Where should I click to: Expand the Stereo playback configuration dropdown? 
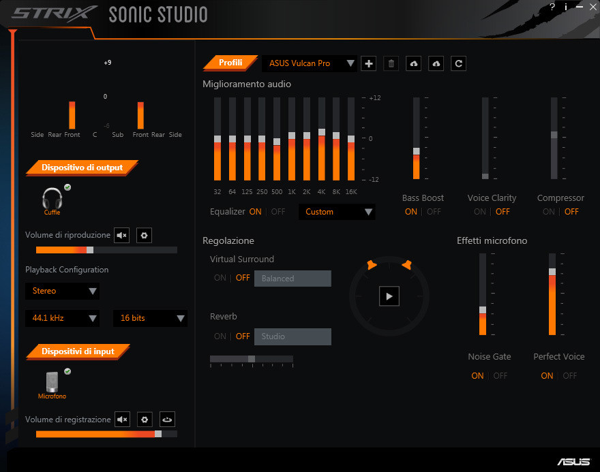pyautogui.click(x=62, y=291)
